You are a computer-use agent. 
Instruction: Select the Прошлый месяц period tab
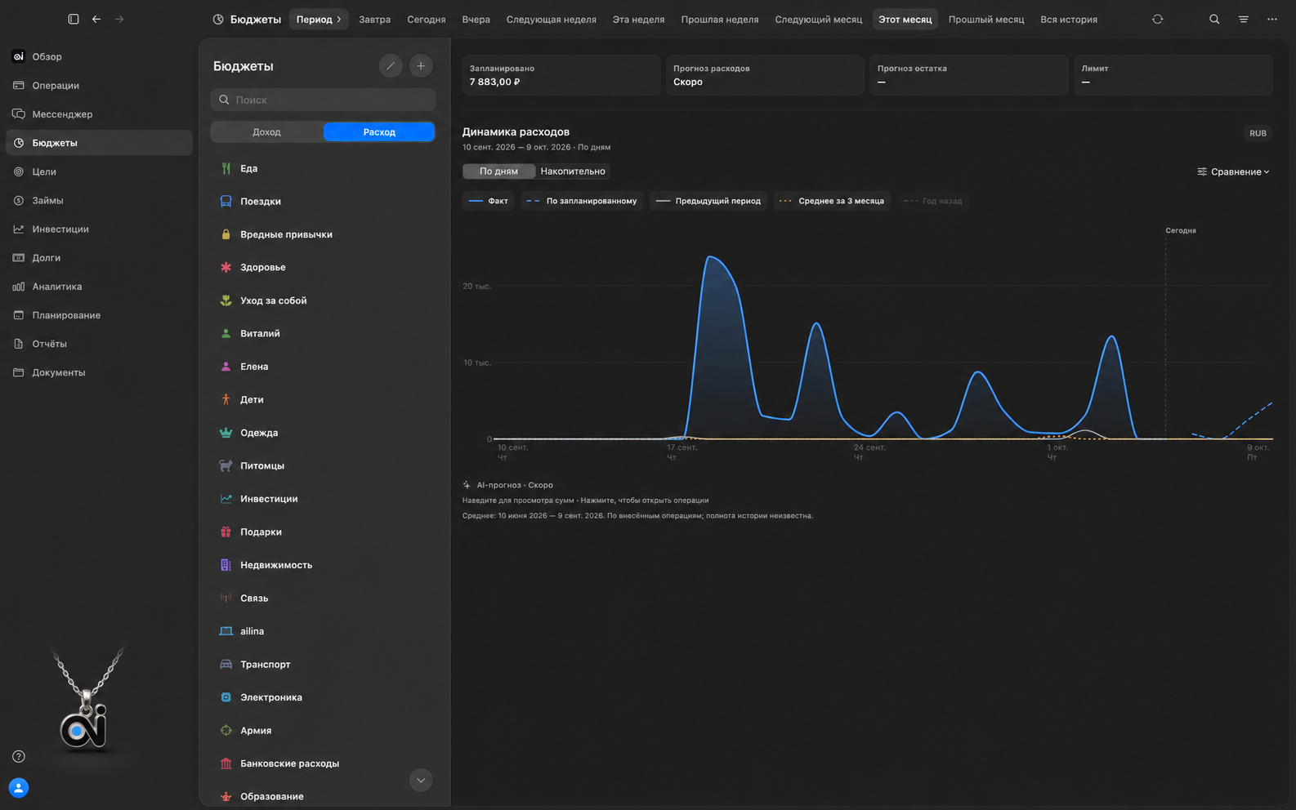click(x=985, y=19)
